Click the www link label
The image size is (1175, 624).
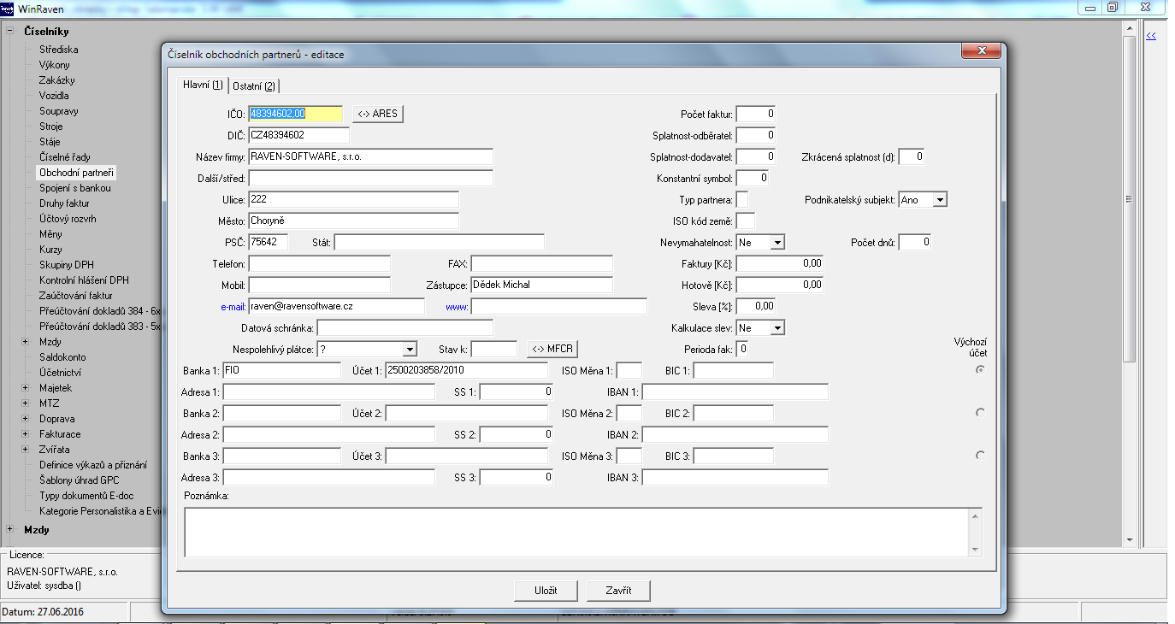(x=456, y=306)
